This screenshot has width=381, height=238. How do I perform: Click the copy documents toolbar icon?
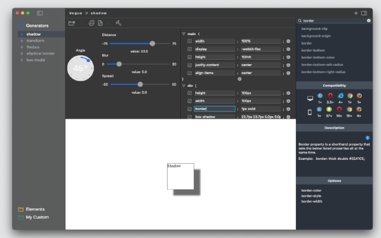91,23
